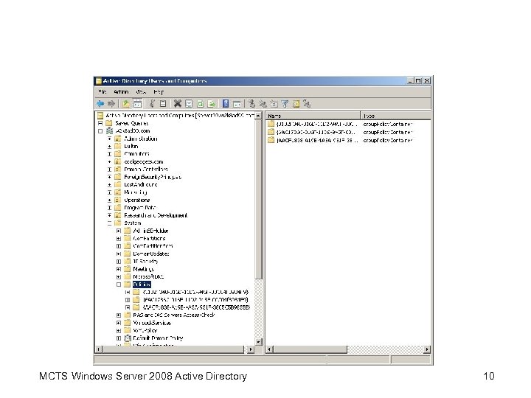Click the Find Objects toolbar icon
The height and width of the screenshot is (398, 531).
(296, 104)
